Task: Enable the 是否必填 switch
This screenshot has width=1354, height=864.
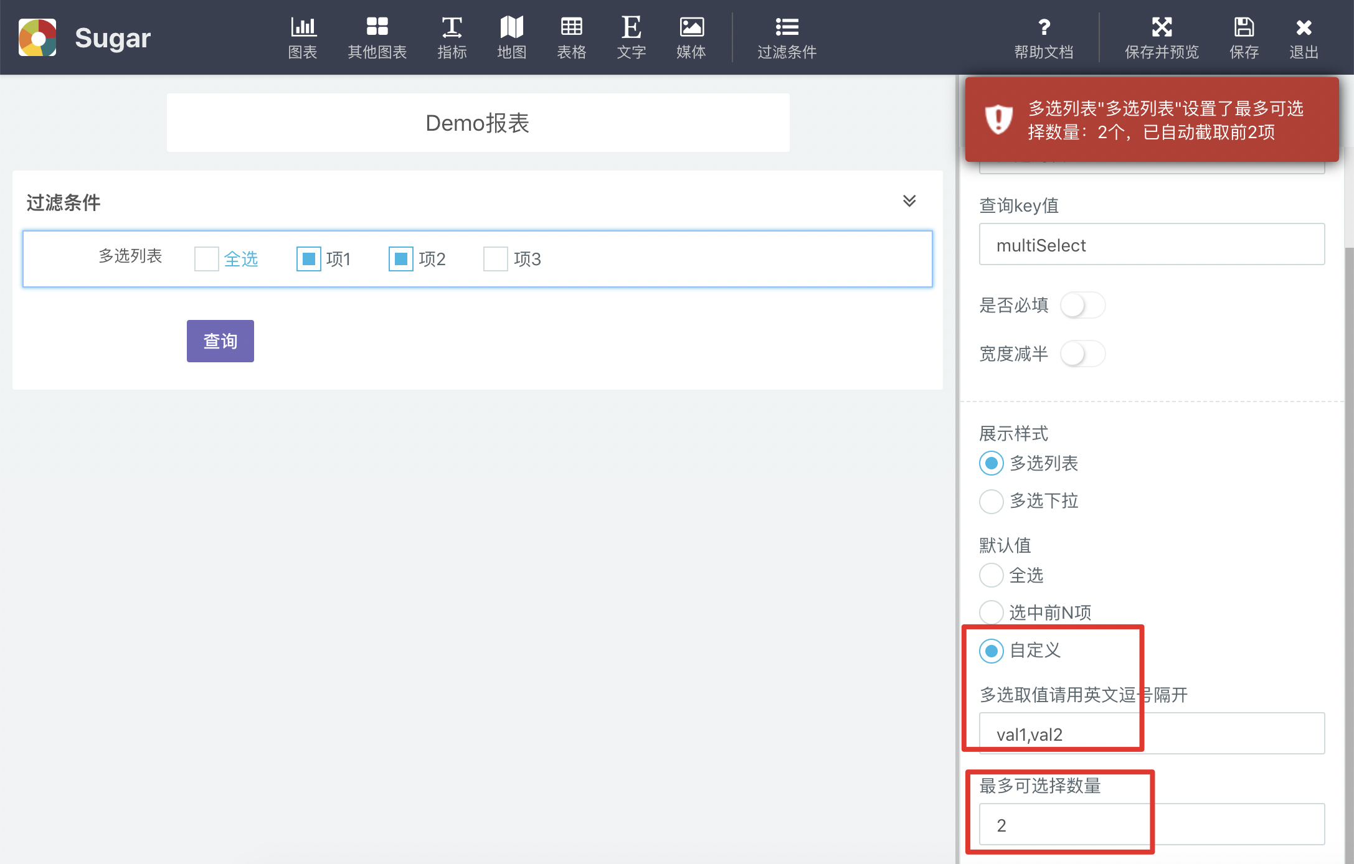Action: (1082, 306)
